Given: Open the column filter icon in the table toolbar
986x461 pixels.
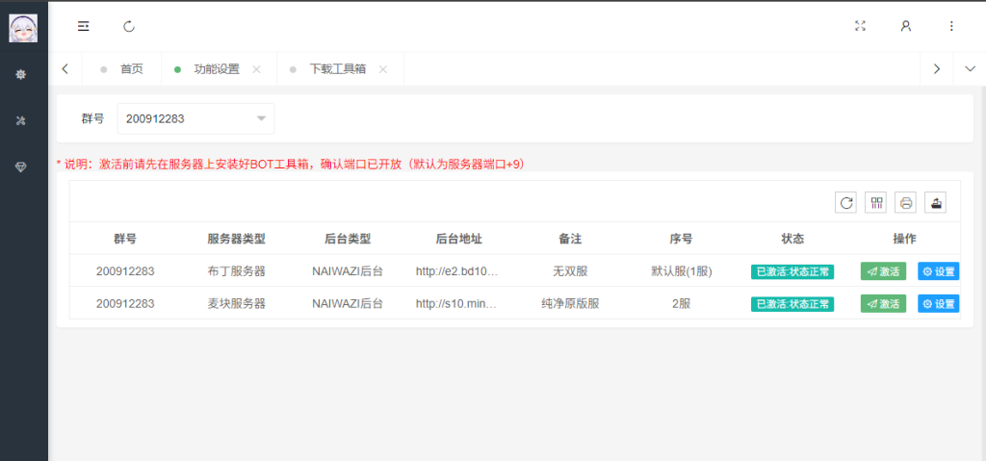Looking at the screenshot, I should 876,202.
